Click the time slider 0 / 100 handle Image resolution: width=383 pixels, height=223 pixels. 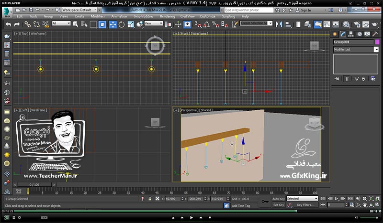[34, 185]
